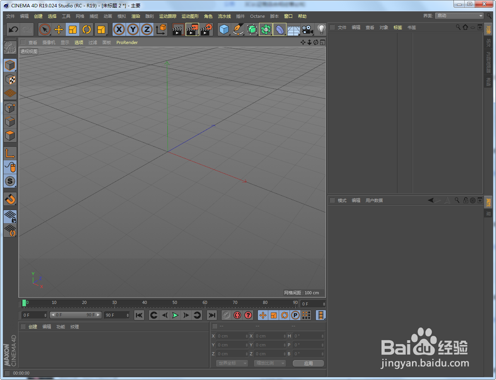496x380 pixels.
Task: Open viewport ProRender menu
Action: 127,42
